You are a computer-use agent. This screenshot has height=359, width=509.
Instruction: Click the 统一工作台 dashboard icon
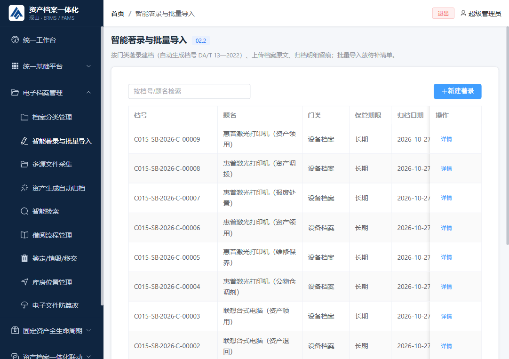click(15, 40)
